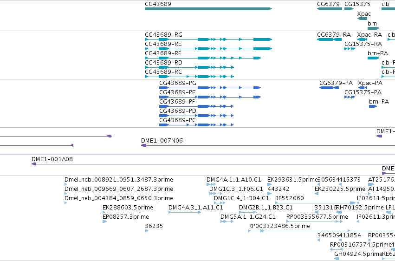Click the 411854 feature label
Viewport: 395px width, 261px height.
350,235
